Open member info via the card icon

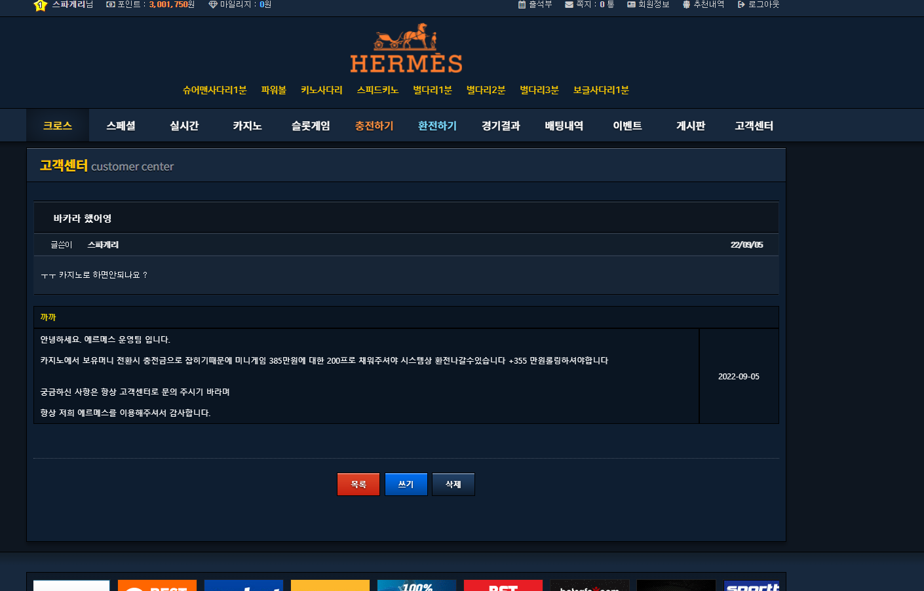coord(631,5)
